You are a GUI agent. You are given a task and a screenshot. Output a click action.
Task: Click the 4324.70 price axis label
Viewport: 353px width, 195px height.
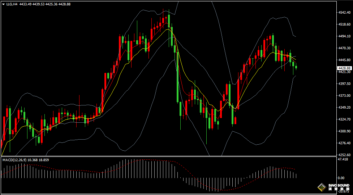[344, 119]
